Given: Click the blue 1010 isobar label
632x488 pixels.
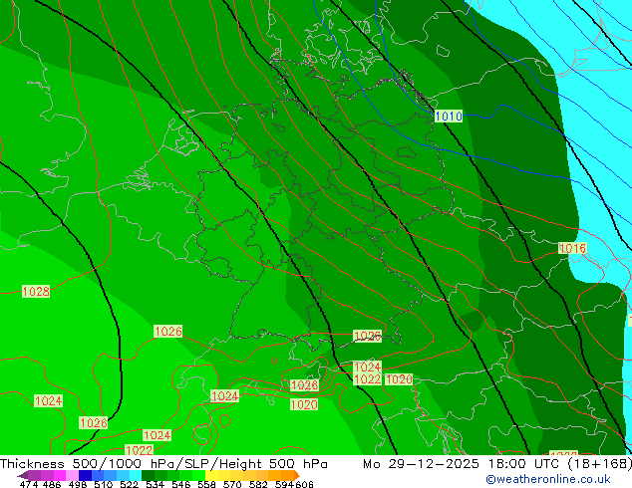Looking at the screenshot, I should (x=449, y=117).
